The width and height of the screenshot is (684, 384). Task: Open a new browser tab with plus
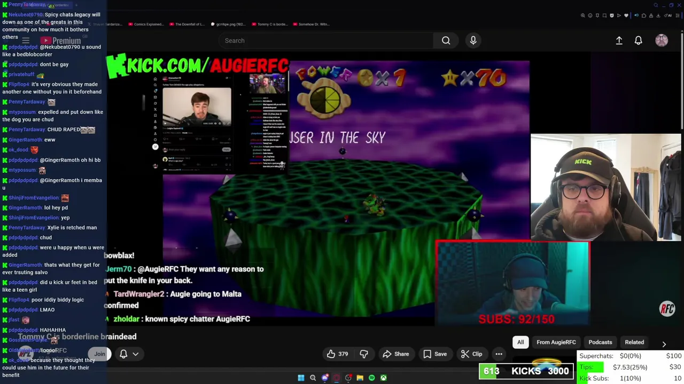tap(76, 5)
